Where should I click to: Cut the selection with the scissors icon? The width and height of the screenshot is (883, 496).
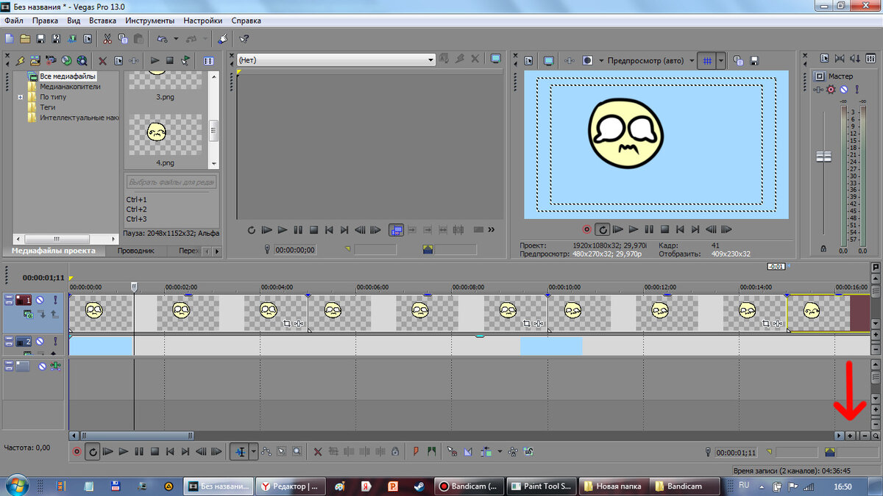(107, 38)
